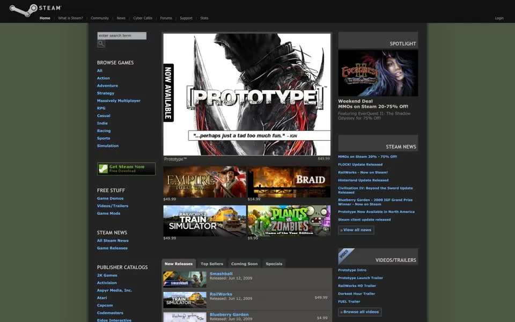Open the Home menu item
The height and width of the screenshot is (322, 515).
point(45,18)
